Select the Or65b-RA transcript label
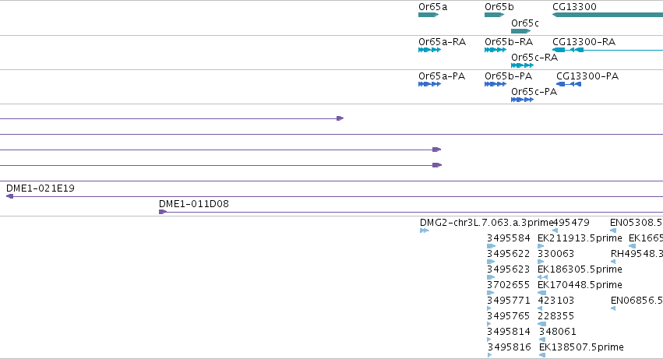The image size is (663, 359). (x=509, y=42)
